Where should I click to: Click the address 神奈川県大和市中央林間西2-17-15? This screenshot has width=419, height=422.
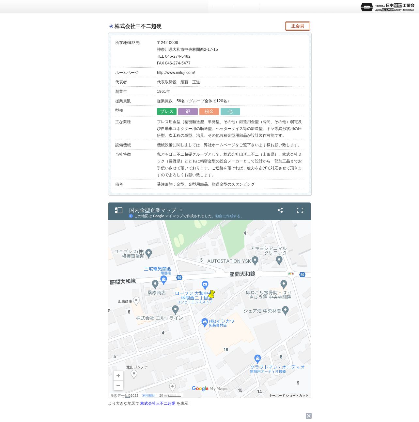tap(187, 49)
